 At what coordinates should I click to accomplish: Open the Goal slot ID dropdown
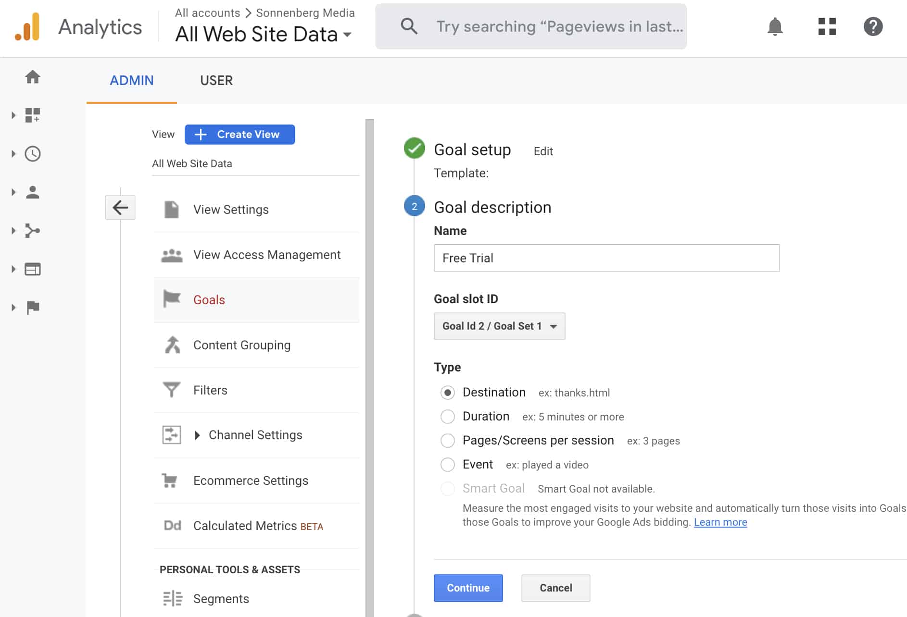(499, 326)
